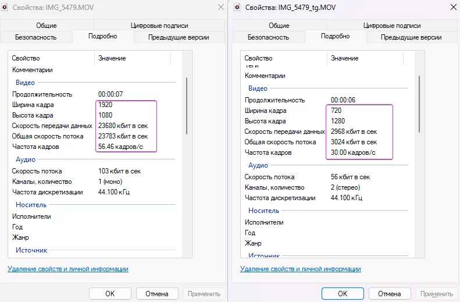Click Отмена in the IMG_5479.MOV dialog
This screenshot has width=460, height=302.
click(156, 294)
